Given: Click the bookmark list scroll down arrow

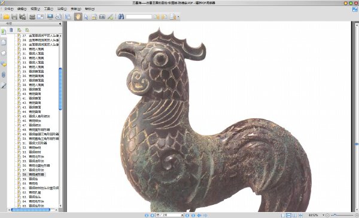Looking at the screenshot, I should pyautogui.click(x=60, y=206).
